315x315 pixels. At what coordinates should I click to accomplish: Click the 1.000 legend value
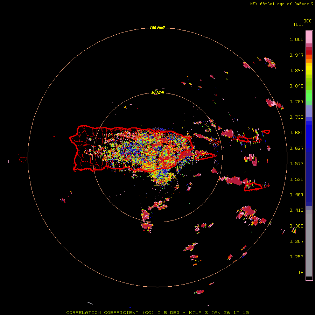[x=296, y=39]
